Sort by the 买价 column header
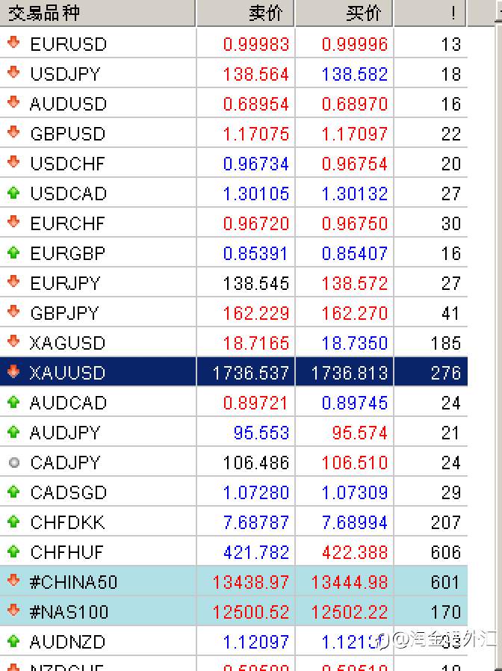 point(344,13)
